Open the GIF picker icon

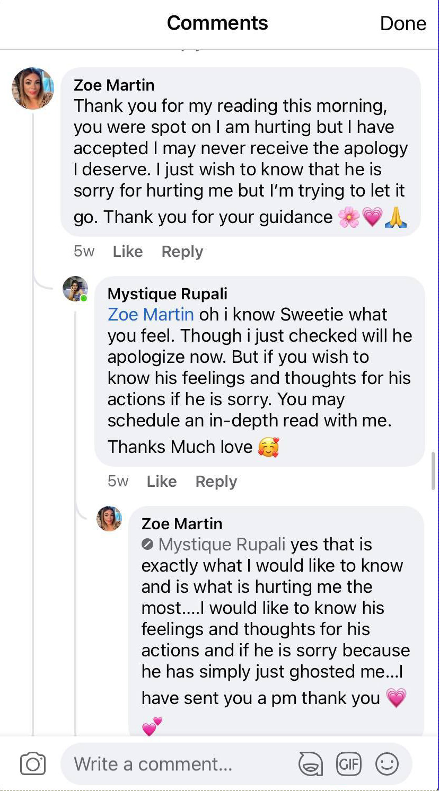point(348,764)
